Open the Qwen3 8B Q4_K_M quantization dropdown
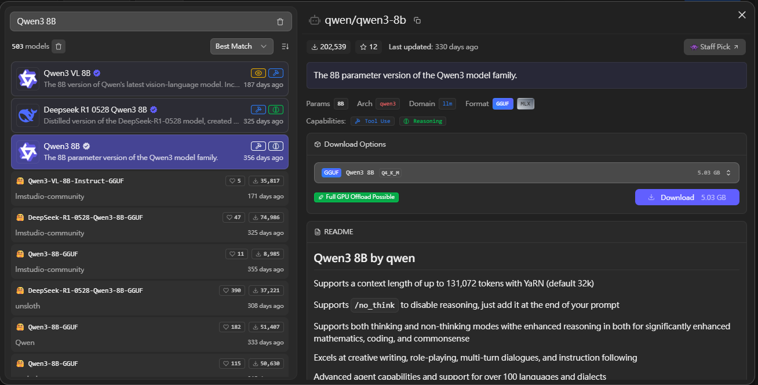The image size is (758, 385). coord(527,173)
